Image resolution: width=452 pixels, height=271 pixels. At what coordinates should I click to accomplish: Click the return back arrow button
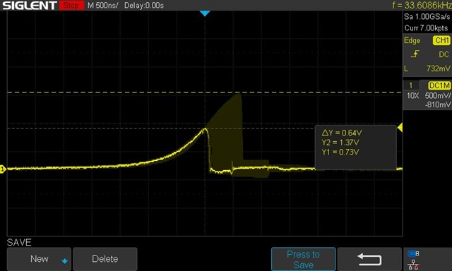(369, 259)
